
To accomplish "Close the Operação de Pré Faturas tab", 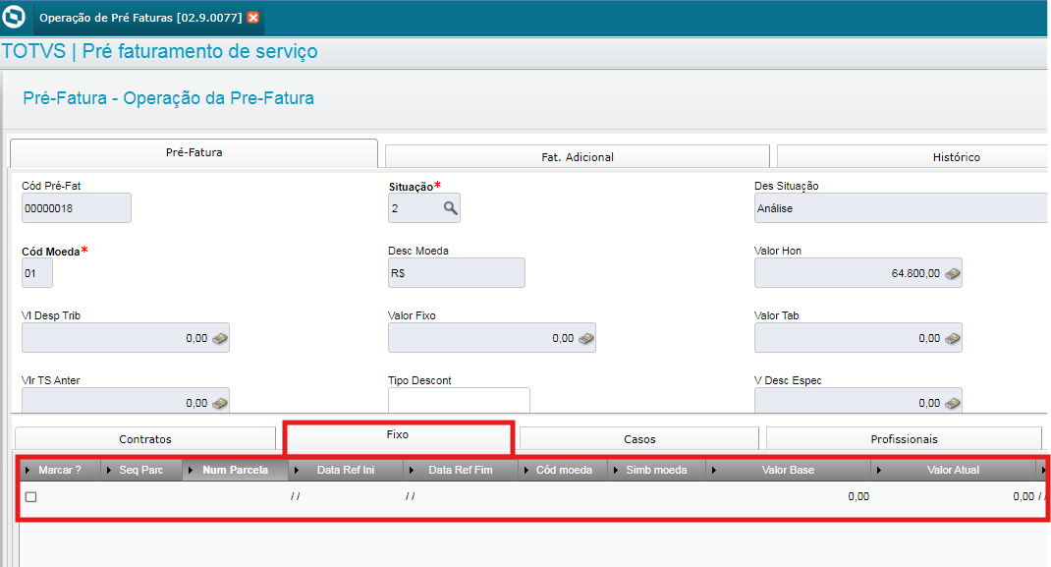I will (x=253, y=18).
